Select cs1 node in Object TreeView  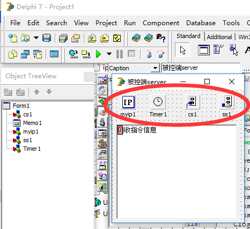point(27,114)
